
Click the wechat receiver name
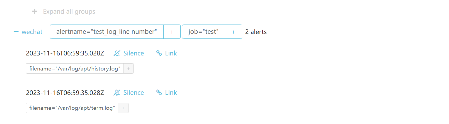pyautogui.click(x=32, y=32)
